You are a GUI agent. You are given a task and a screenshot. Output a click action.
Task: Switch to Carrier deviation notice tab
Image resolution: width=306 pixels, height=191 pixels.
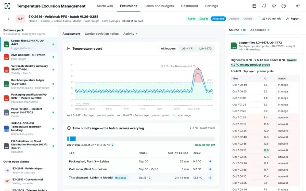(x=102, y=34)
